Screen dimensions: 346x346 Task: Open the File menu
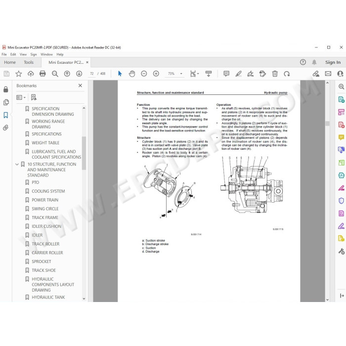pos(4,54)
